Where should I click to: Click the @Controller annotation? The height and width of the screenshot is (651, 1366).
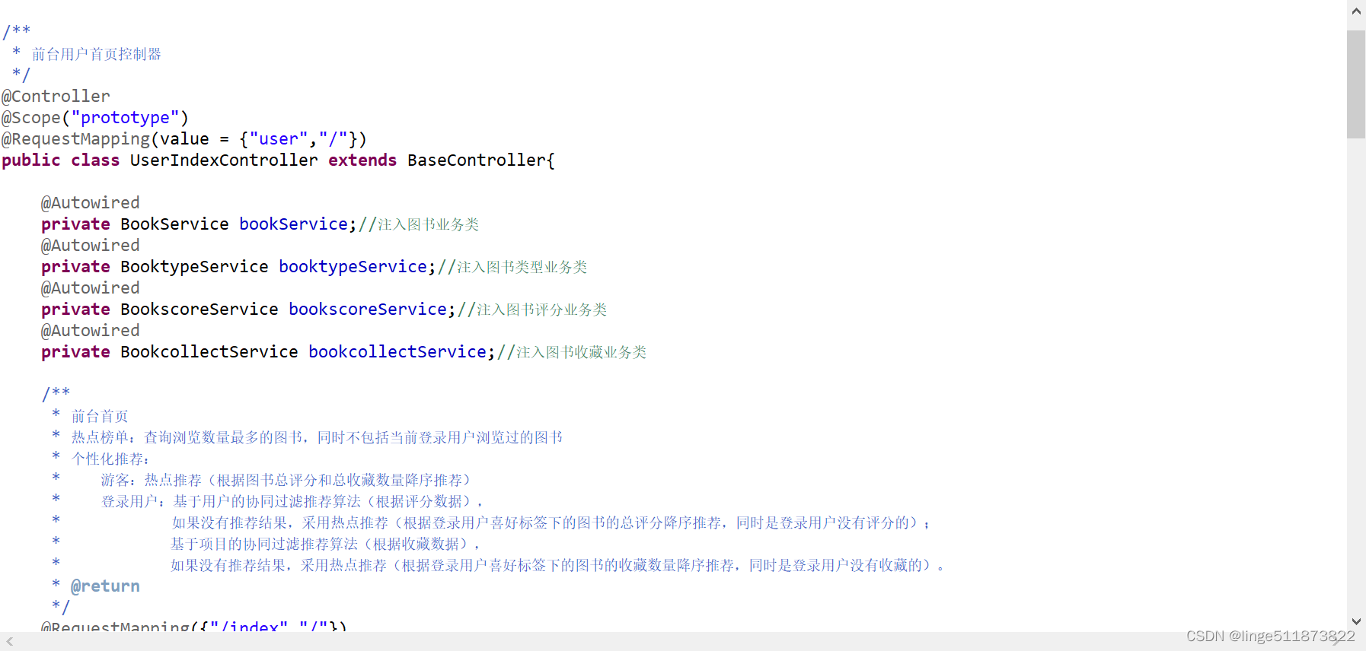pos(56,97)
